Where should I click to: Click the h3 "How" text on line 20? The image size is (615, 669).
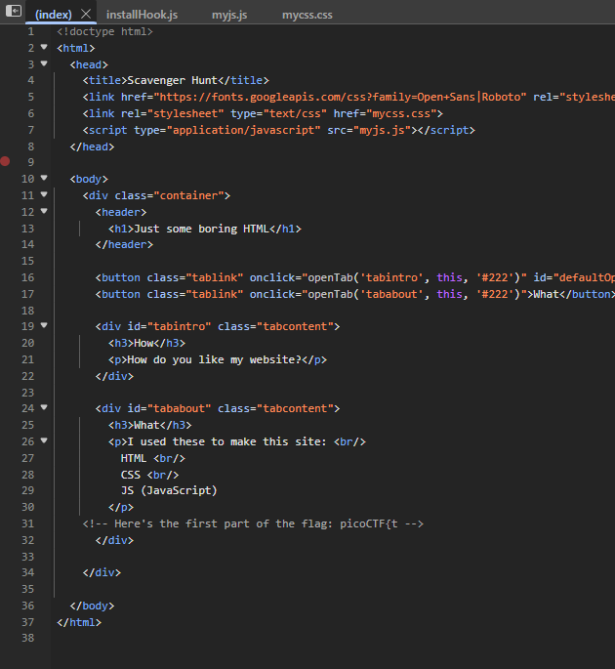pyautogui.click(x=143, y=344)
